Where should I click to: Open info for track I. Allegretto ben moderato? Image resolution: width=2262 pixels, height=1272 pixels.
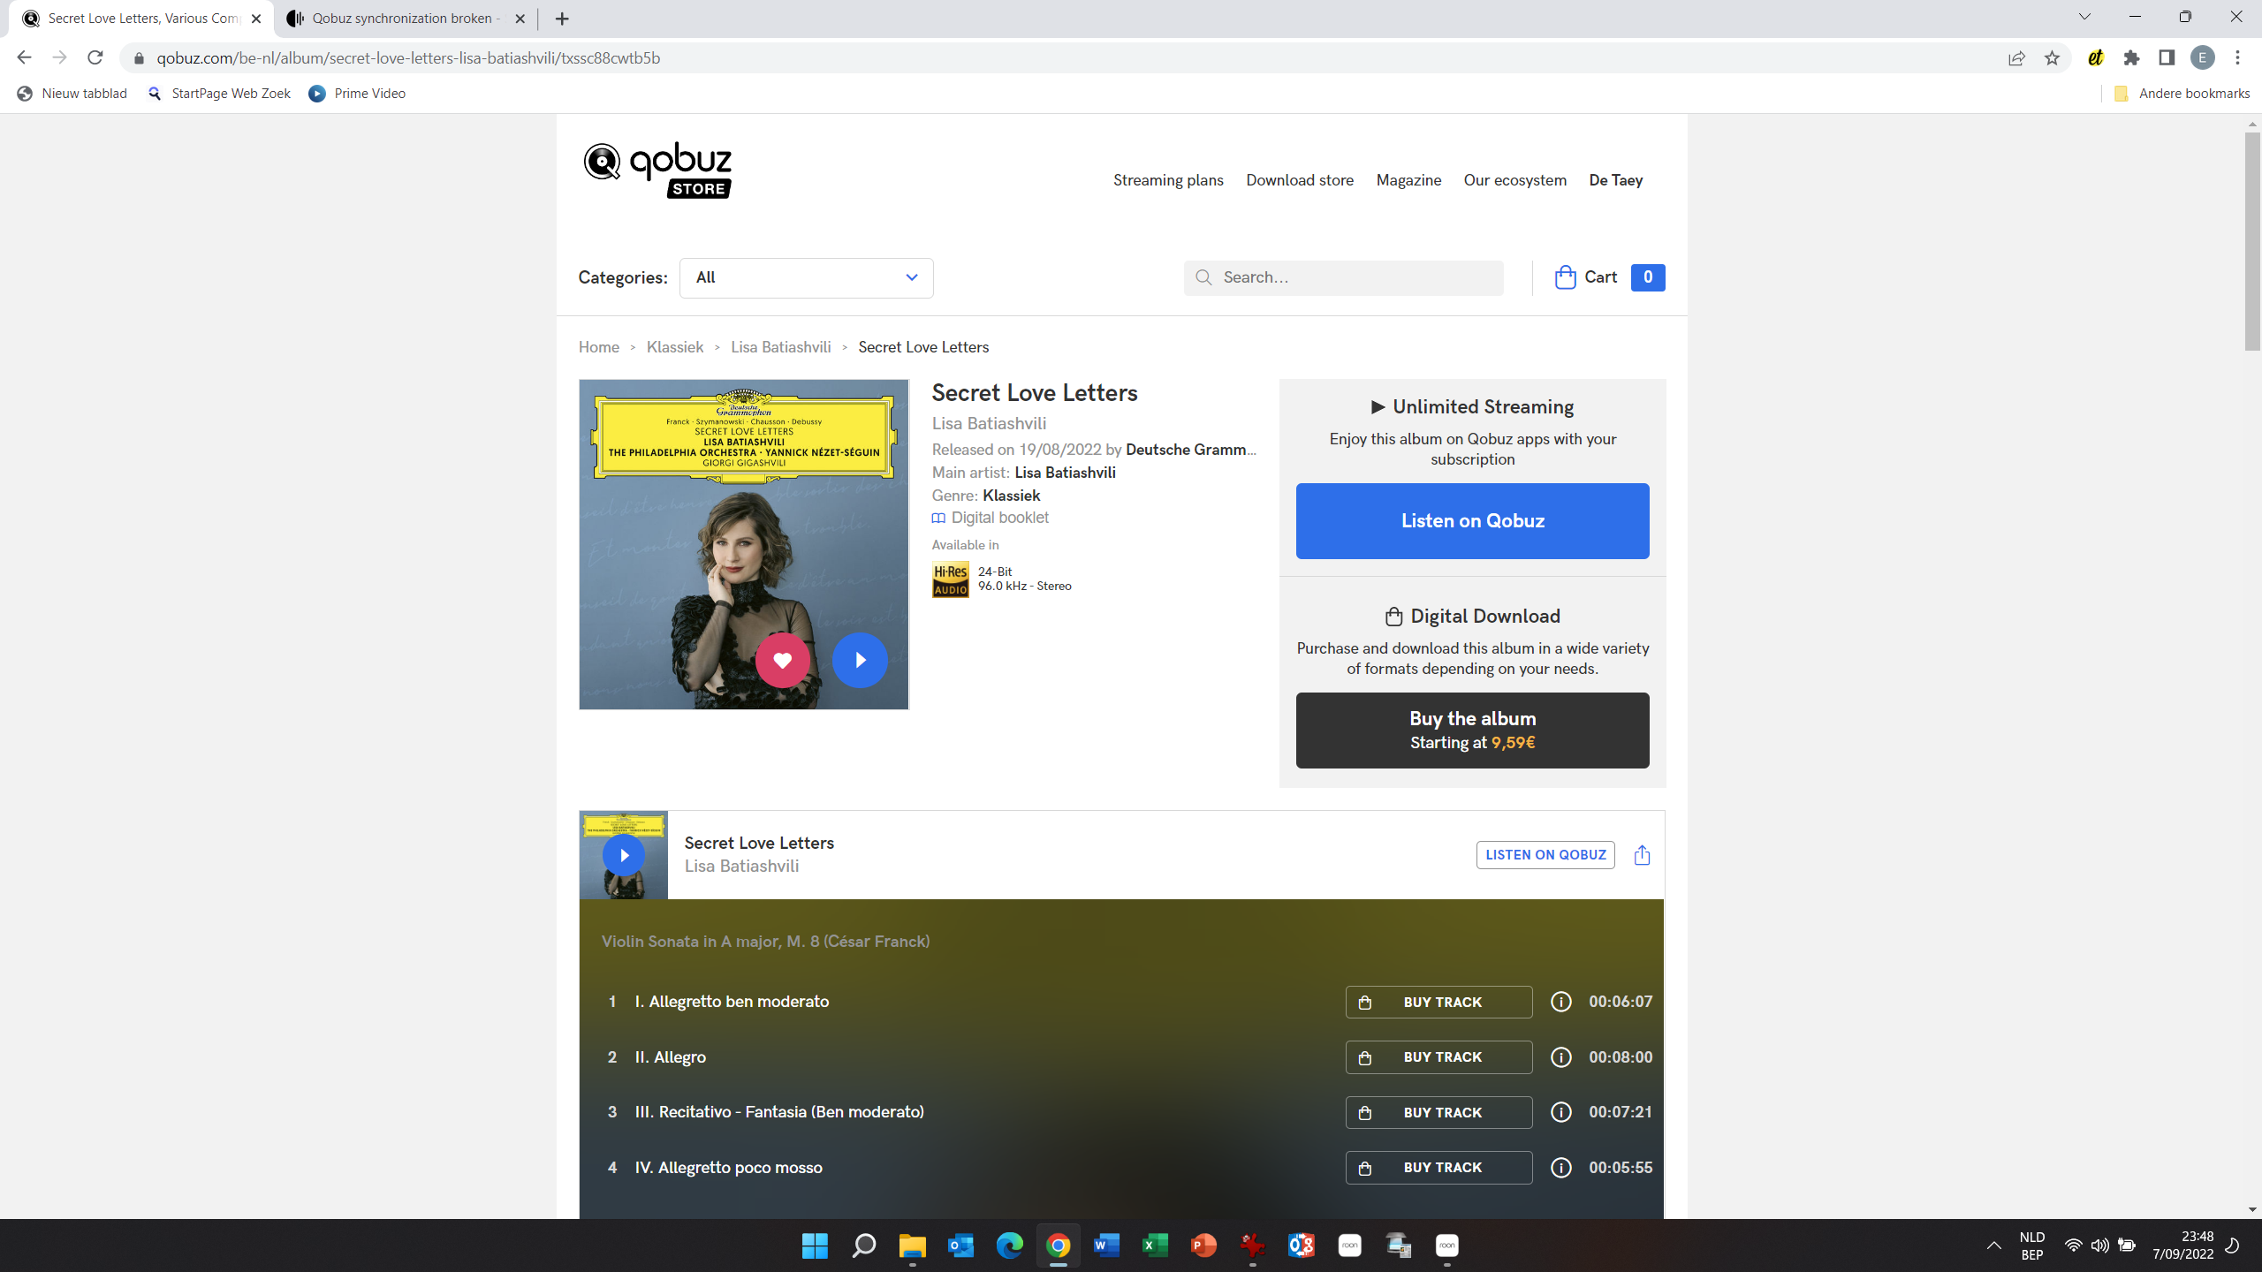point(1561,1002)
